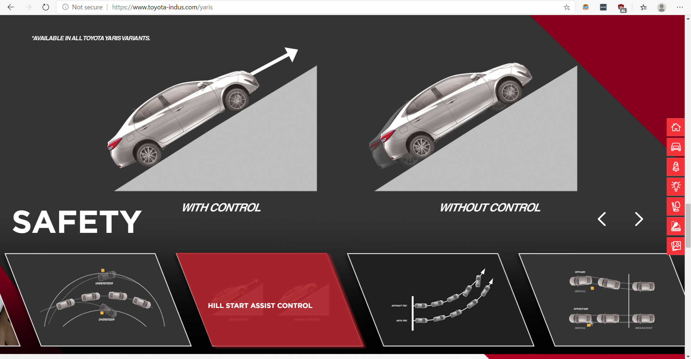Show the next safety feature slide

click(x=639, y=219)
